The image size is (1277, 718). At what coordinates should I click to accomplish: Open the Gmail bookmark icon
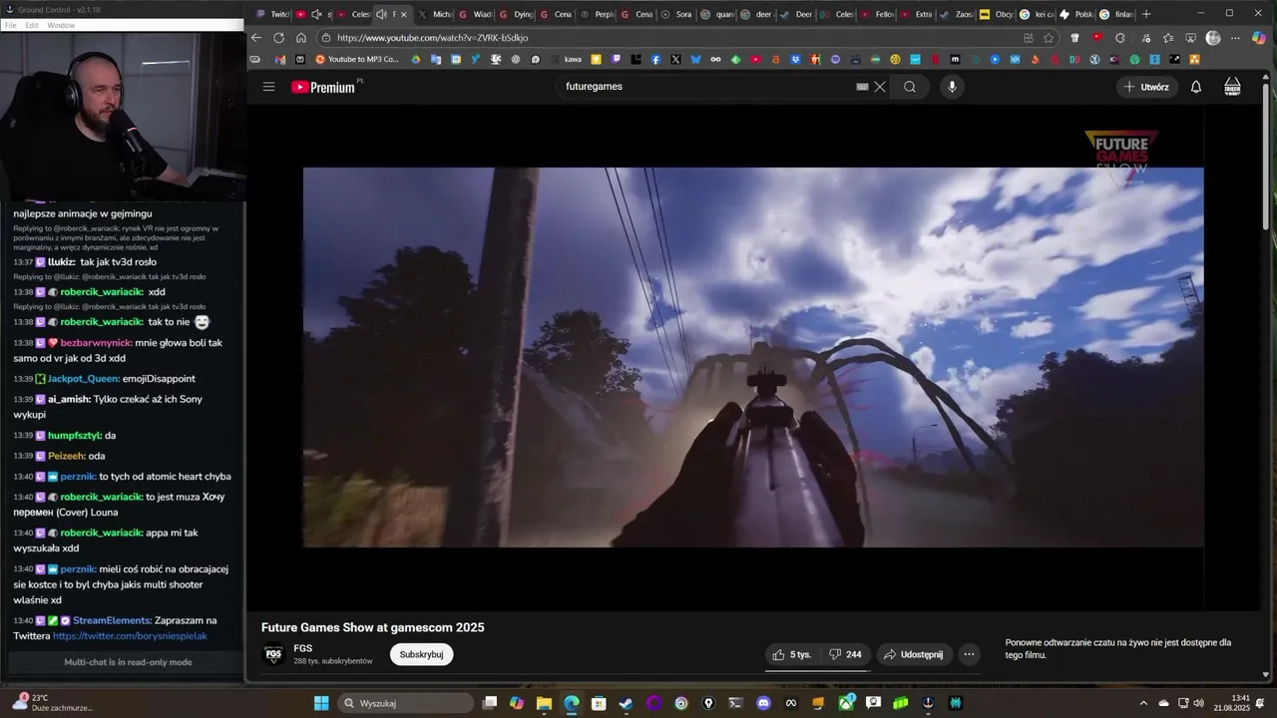(x=280, y=59)
